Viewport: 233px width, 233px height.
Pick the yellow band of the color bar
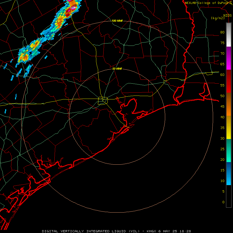[229, 127]
